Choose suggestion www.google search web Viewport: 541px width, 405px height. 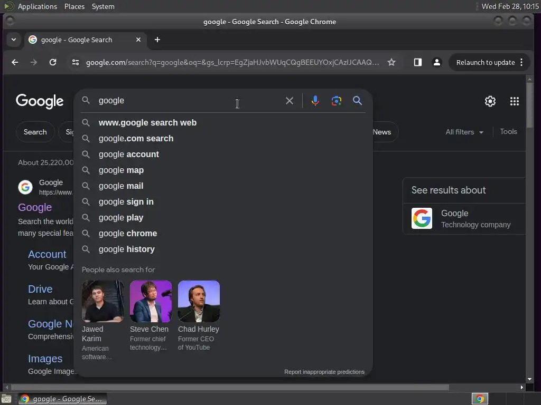click(x=223, y=122)
